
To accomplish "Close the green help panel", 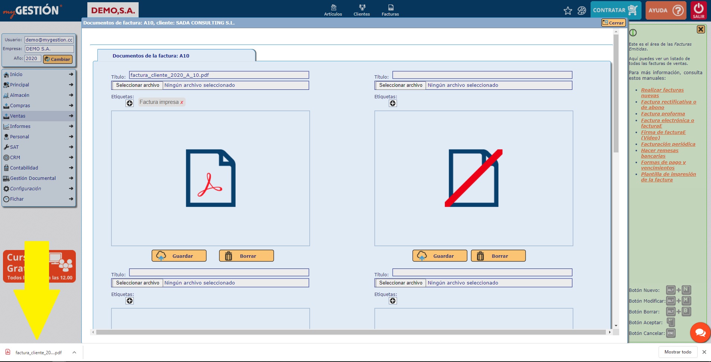I will pyautogui.click(x=701, y=29).
